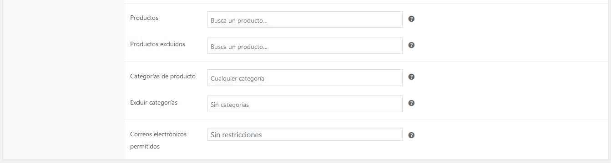Viewport: 611px width, 163px height.
Task: Click the Correos electrónicos permitidos label
Action: pyautogui.click(x=158, y=140)
